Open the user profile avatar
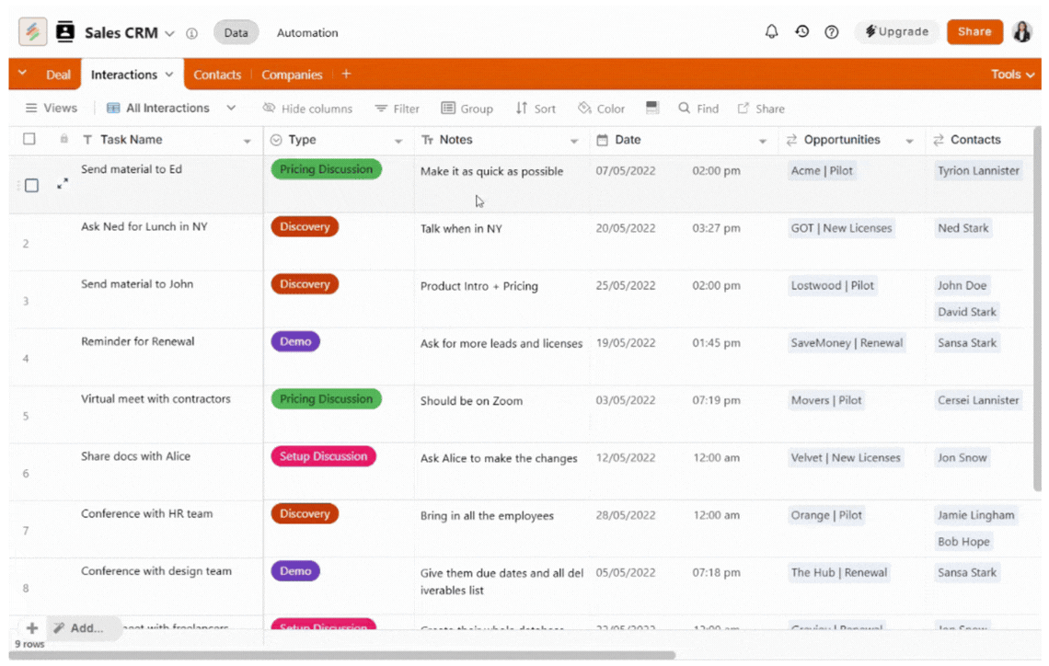 (x=1022, y=32)
